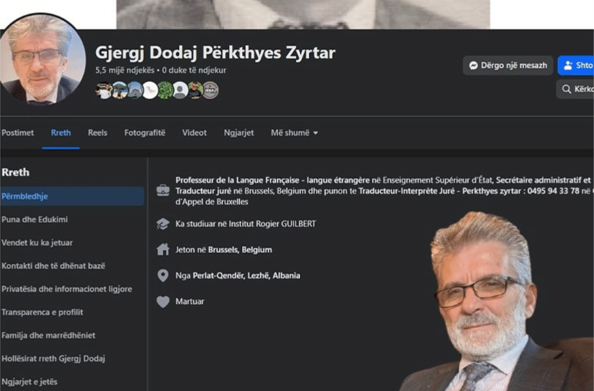Click the heart relationship status icon
The width and height of the screenshot is (594, 391).
(163, 301)
